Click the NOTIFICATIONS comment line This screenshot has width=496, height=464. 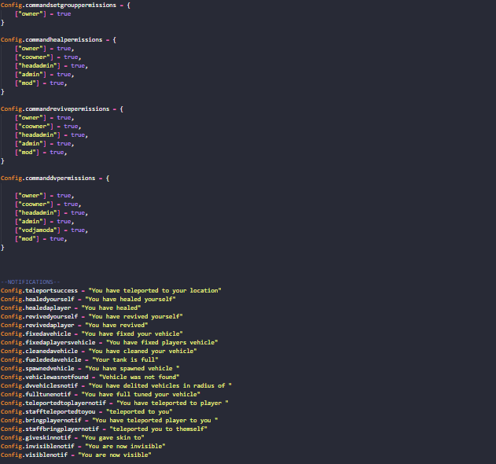tap(28, 282)
